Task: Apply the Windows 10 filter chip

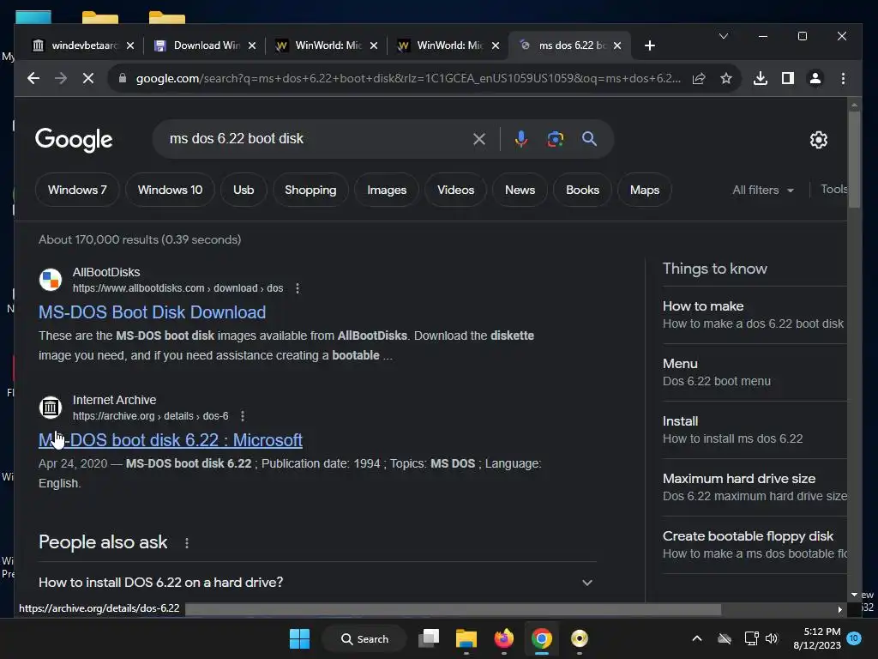Action: coord(171,190)
